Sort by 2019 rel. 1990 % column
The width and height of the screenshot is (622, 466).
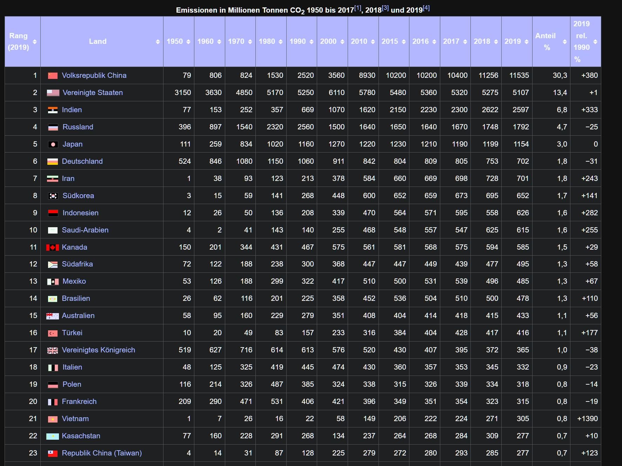[x=595, y=42]
